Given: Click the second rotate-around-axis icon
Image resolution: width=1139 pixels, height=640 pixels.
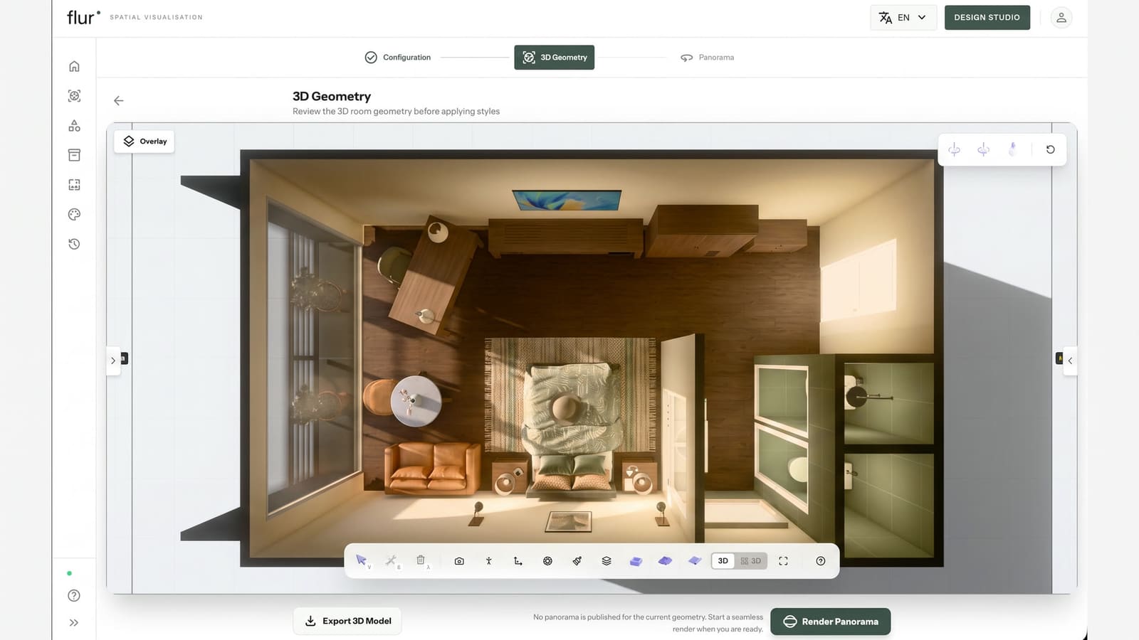Looking at the screenshot, I should (984, 149).
